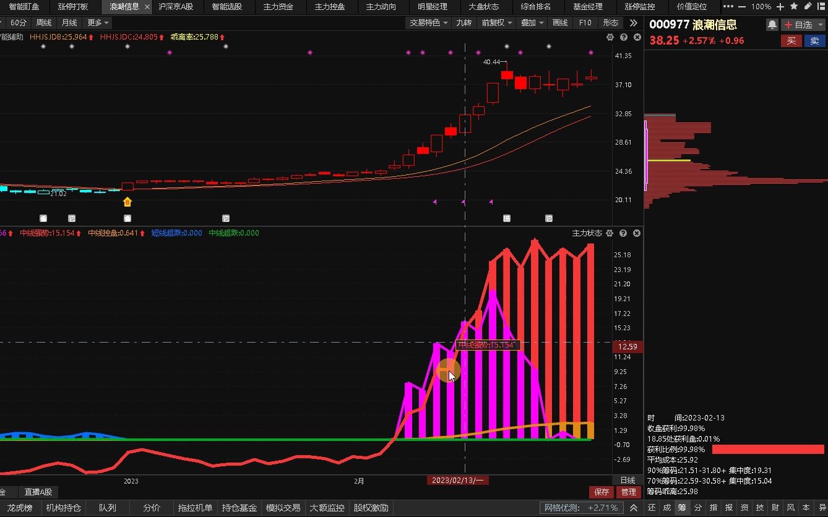Select the 成 tab in bottom right strip
The height and width of the screenshot is (517, 828).
point(667,508)
